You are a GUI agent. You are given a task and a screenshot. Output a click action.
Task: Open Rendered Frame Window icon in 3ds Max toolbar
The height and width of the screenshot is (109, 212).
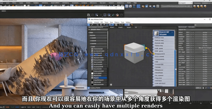pyautogui.click(x=147, y=6)
